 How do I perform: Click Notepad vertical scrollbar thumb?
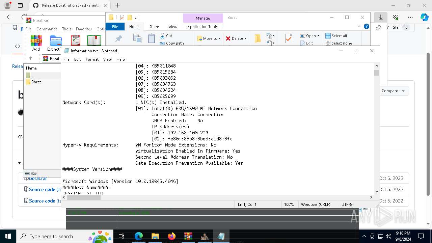[x=377, y=73]
